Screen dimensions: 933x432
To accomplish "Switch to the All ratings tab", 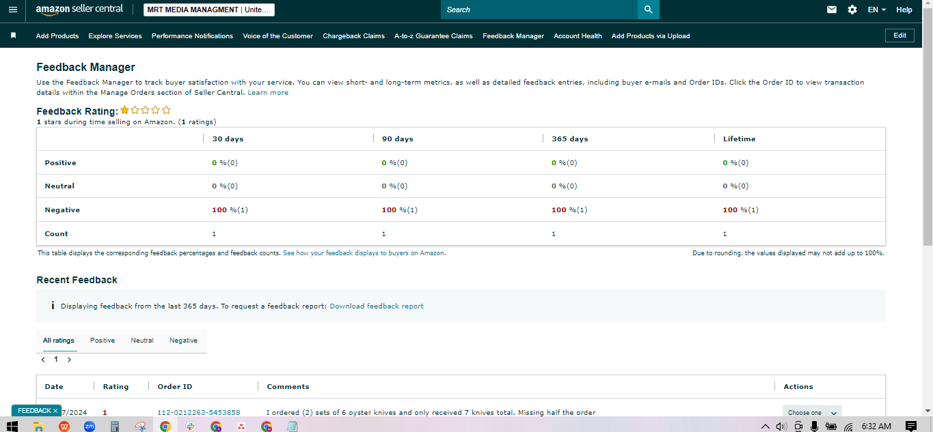I will (59, 341).
